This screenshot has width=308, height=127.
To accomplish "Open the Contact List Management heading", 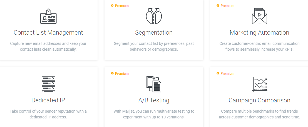I will pos(48,32).
